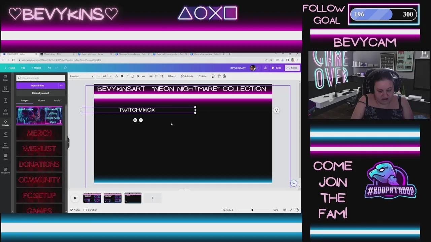
Task: Open the Design panel in Canva sidebar
Action: pos(5,78)
